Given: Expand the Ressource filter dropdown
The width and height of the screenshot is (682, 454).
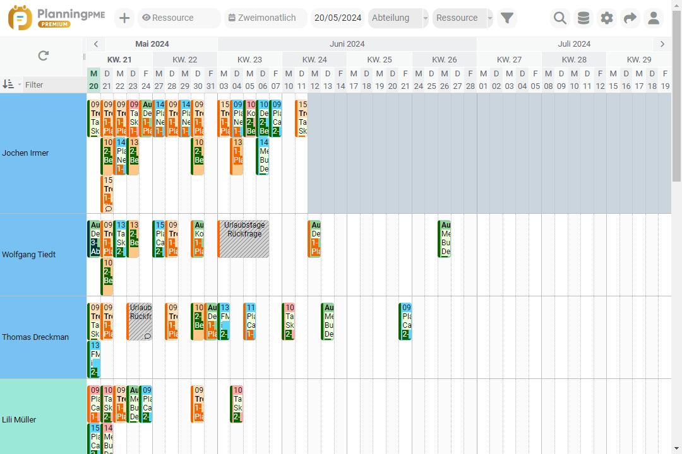Looking at the screenshot, I should (x=489, y=18).
